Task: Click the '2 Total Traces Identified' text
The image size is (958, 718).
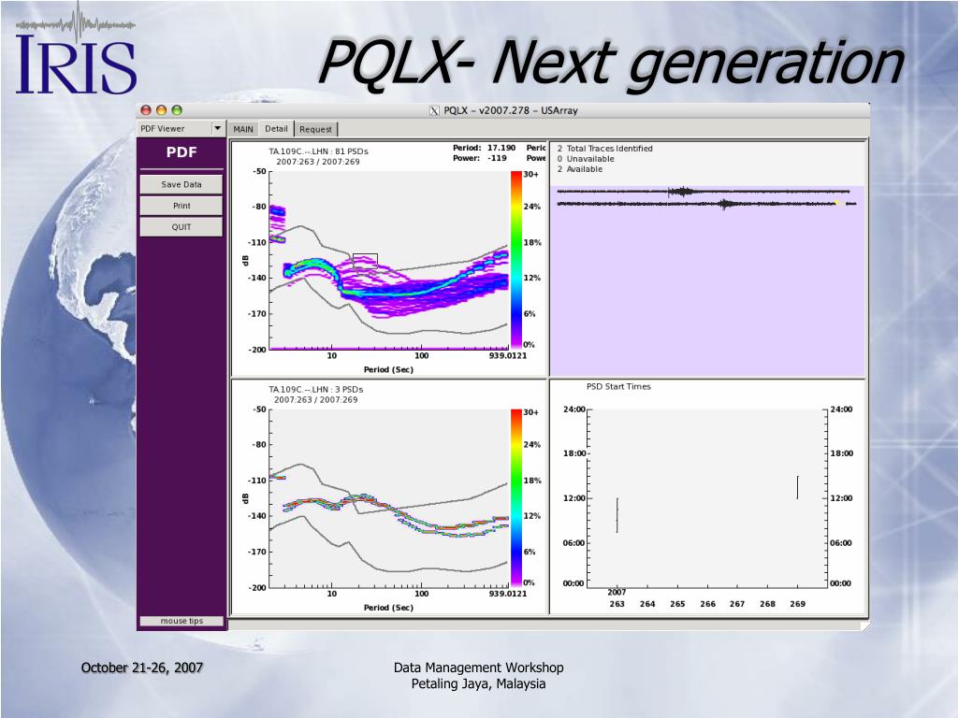Action: click(605, 149)
